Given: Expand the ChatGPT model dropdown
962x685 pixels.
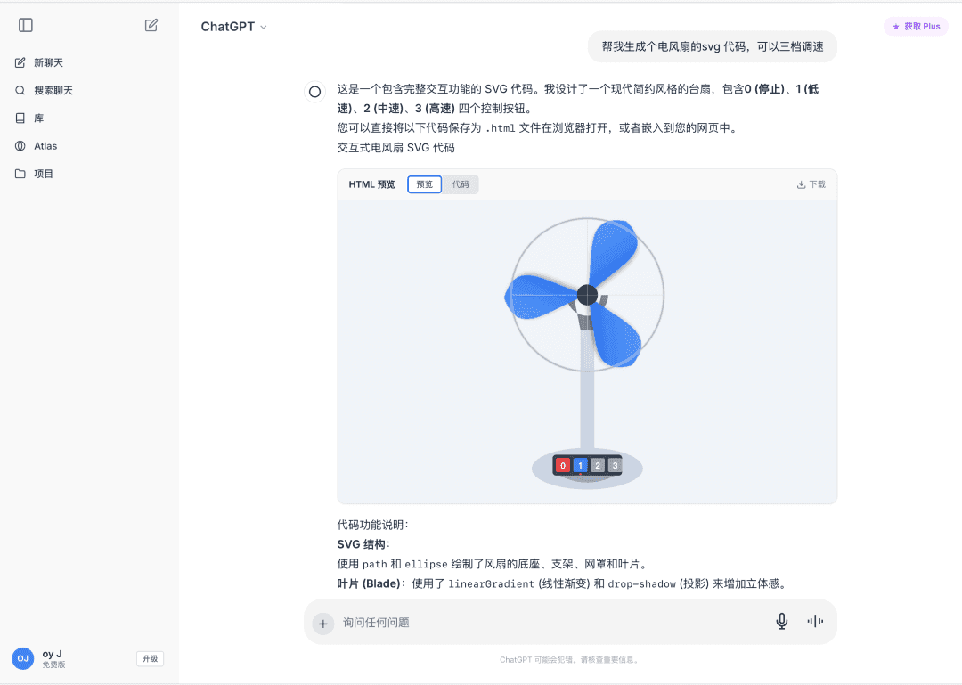Looking at the screenshot, I should [234, 27].
